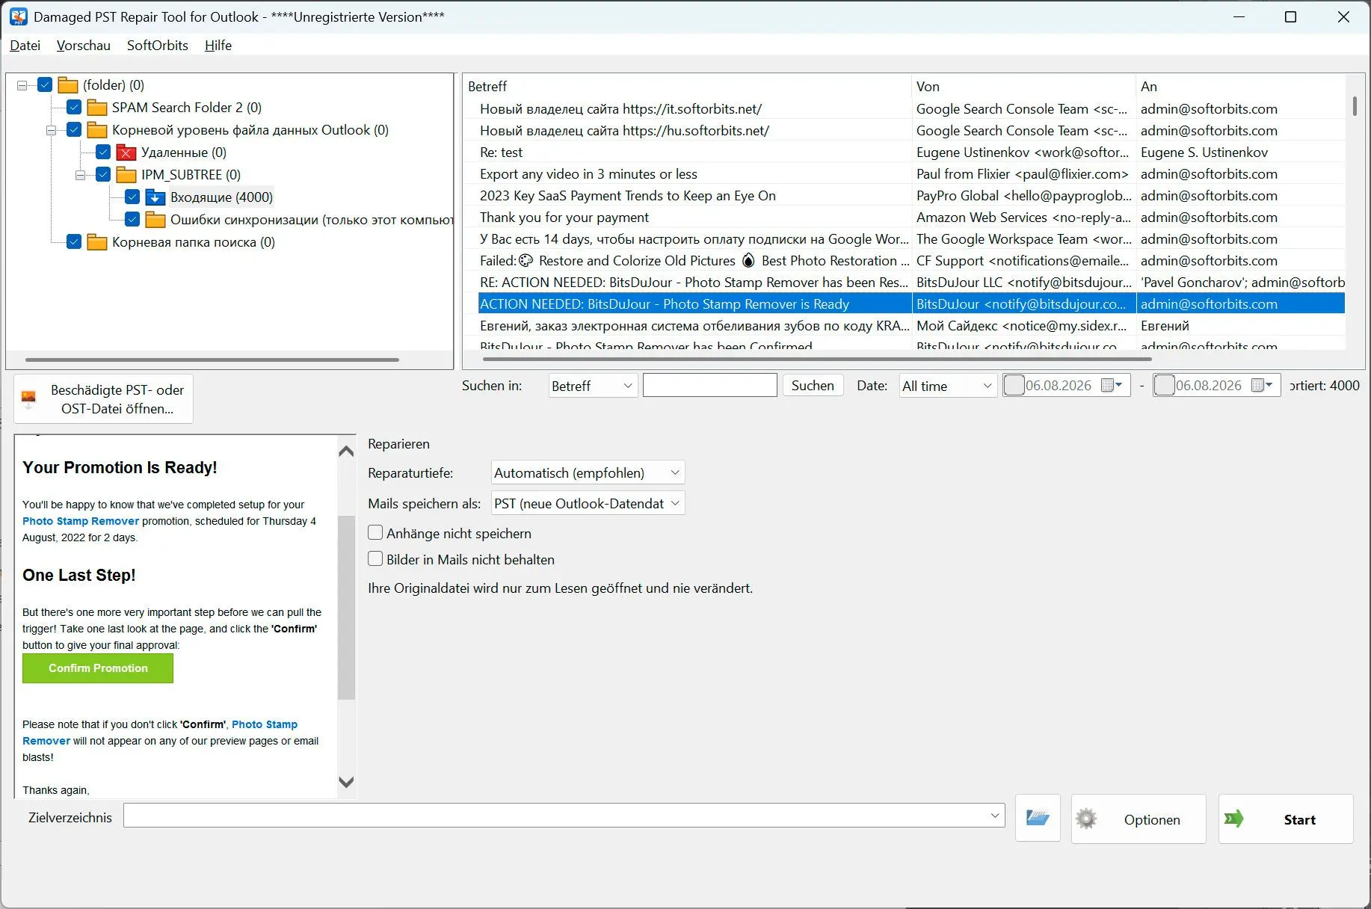Click the folder tree horizontal scrollbar
The height and width of the screenshot is (909, 1371).
(x=212, y=360)
